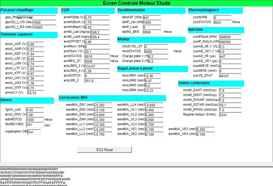Select the anoU_PGV field
Viewport: 273px width, 186px height.
pos(35,115)
